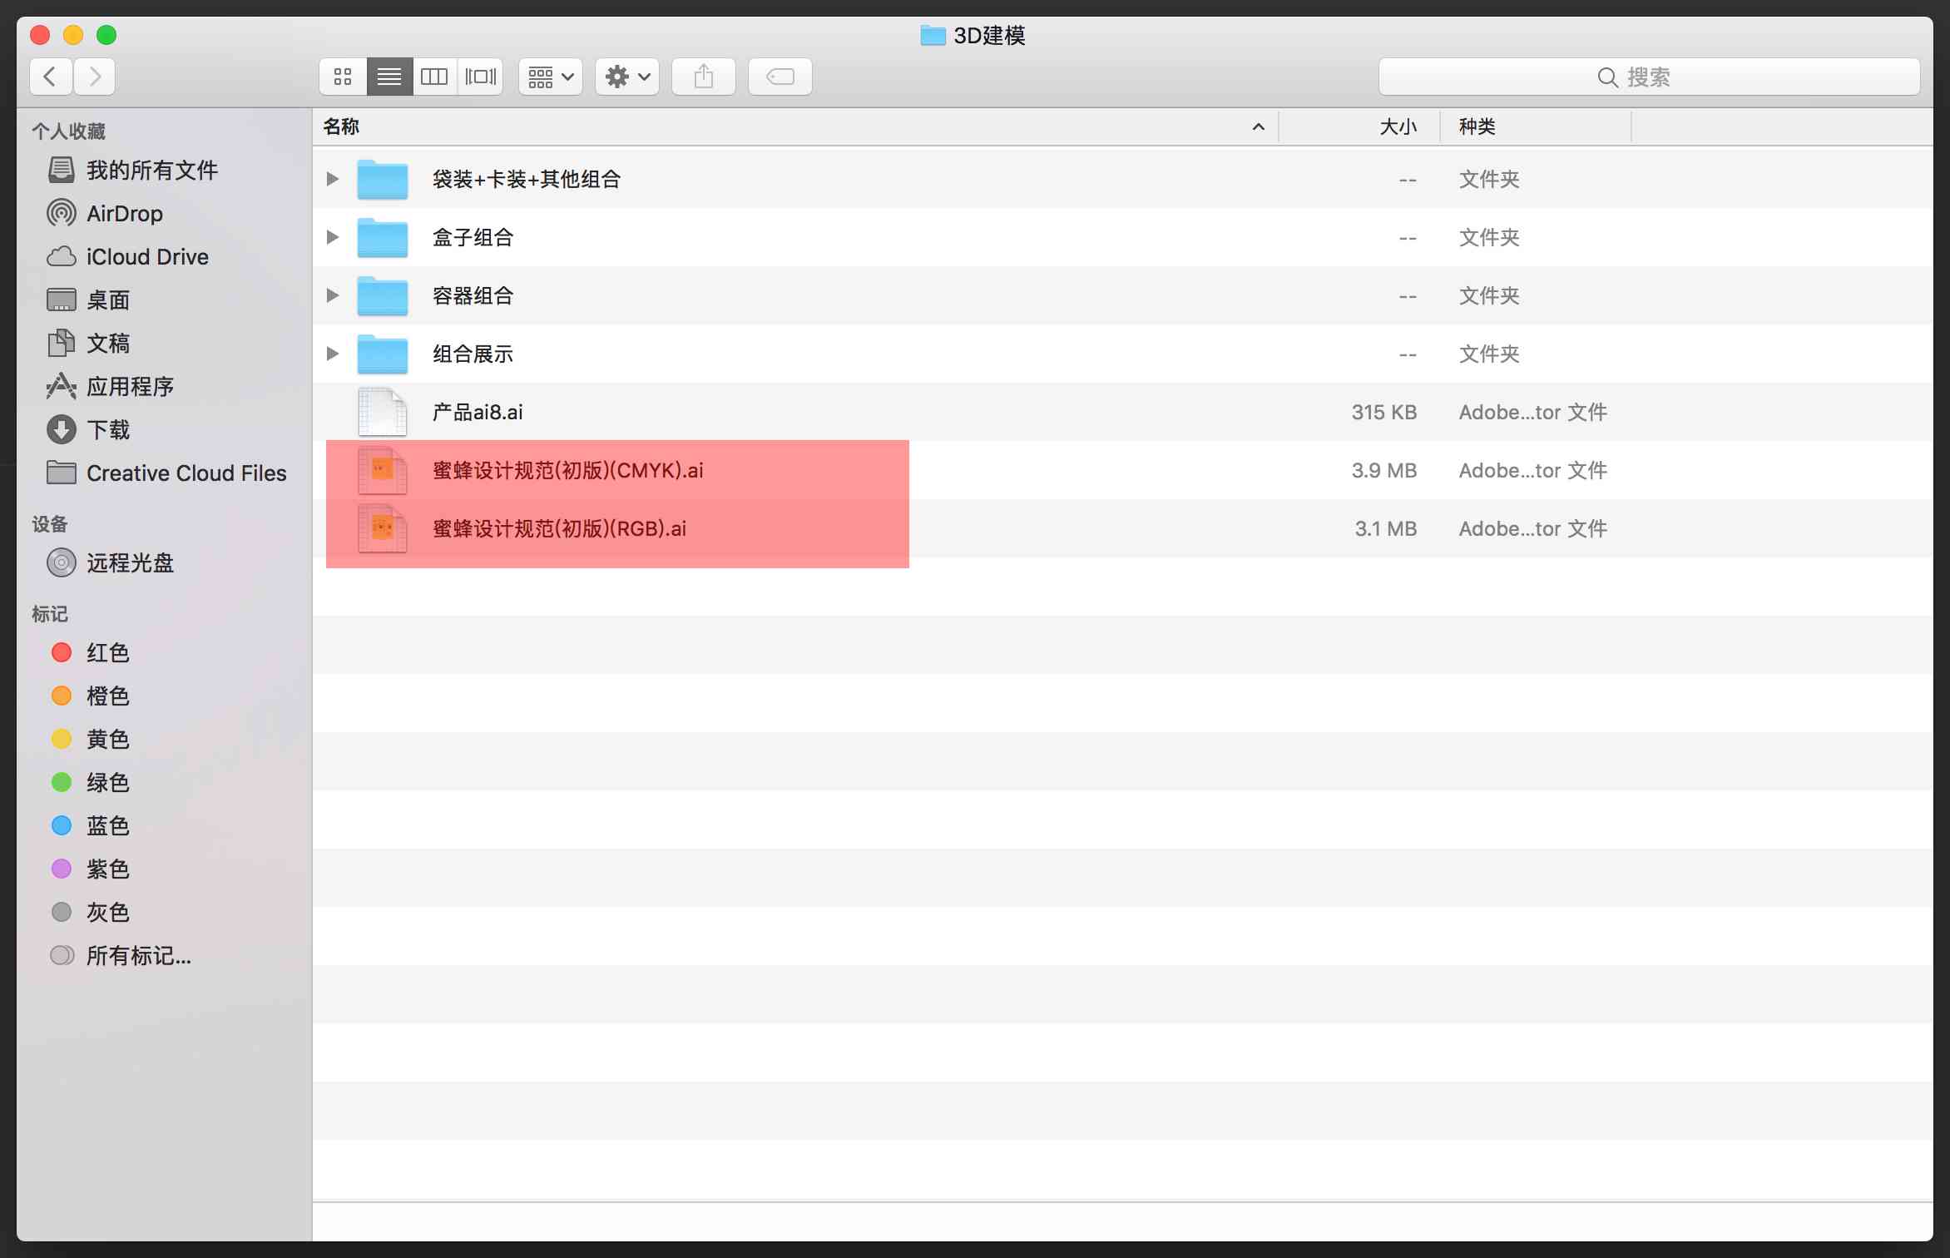
Task: Select 蜜蜂设计规范(初版)(RGB).ai file
Action: (x=554, y=527)
